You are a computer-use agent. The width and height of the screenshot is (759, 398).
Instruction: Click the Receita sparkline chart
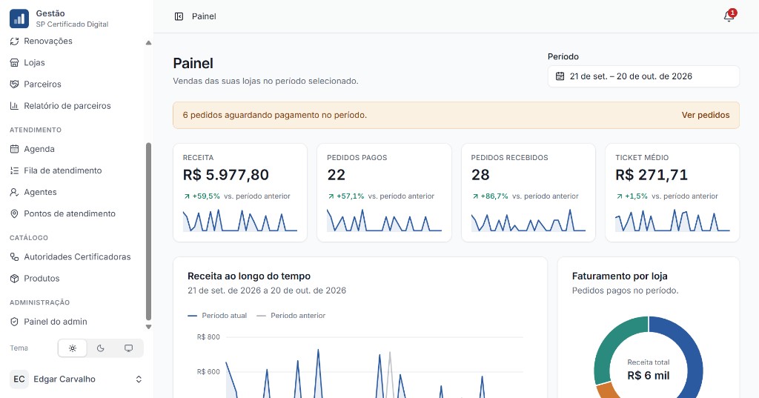(x=240, y=220)
